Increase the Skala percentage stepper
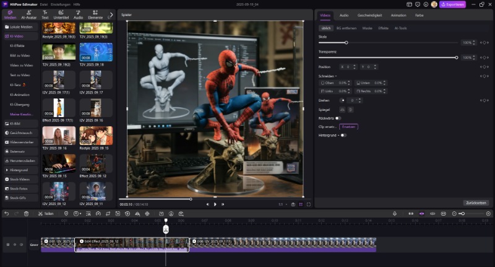 coord(474,42)
